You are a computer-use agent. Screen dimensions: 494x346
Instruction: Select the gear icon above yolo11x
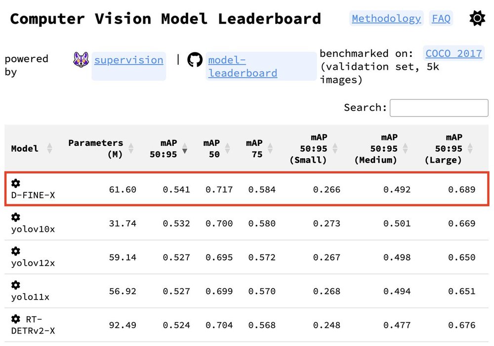16,285
